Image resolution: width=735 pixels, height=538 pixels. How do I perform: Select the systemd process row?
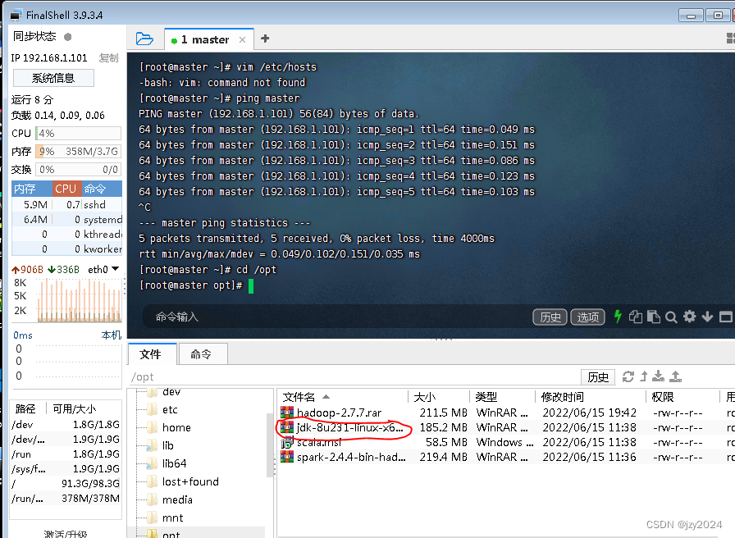66,219
